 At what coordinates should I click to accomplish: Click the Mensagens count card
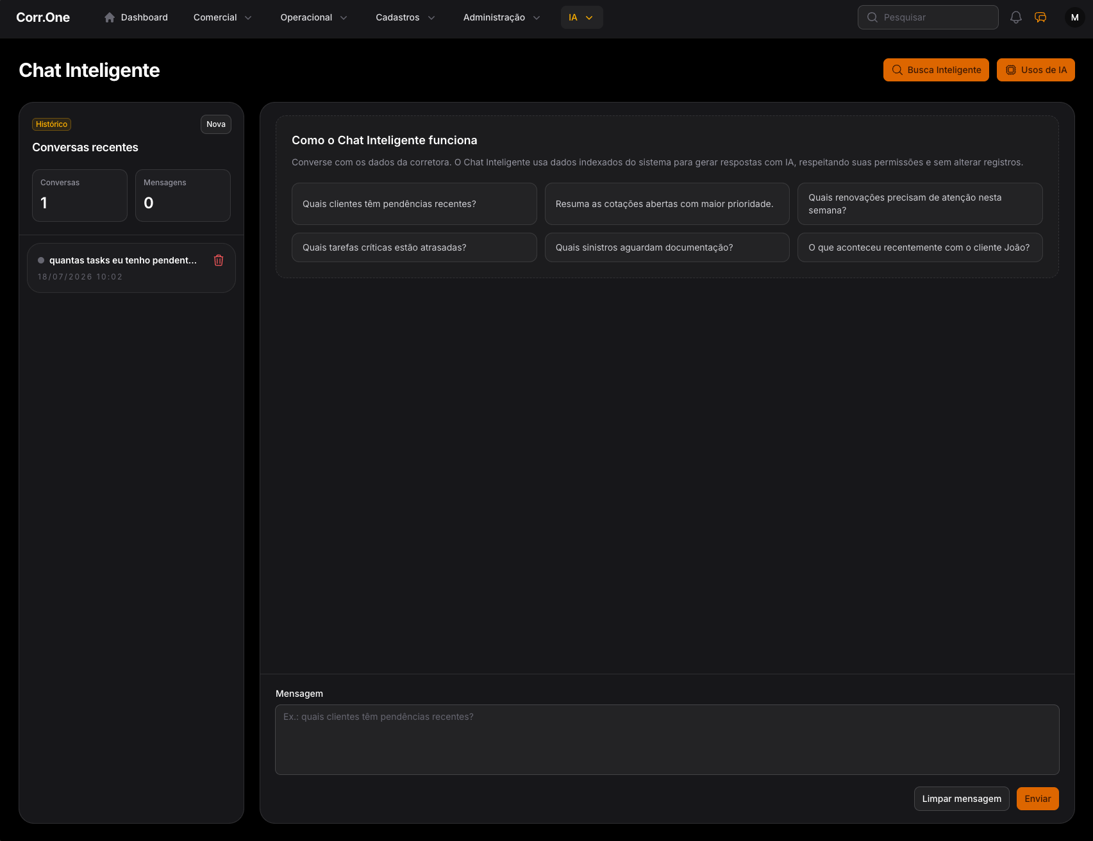point(183,196)
